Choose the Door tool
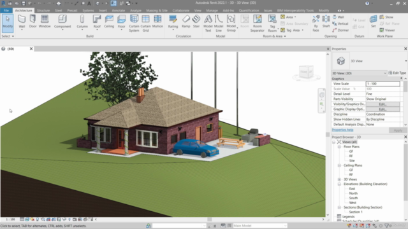The image size is (408, 229). 33,22
